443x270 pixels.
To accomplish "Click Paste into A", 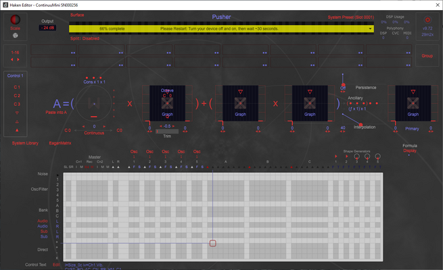I will 56,113.
